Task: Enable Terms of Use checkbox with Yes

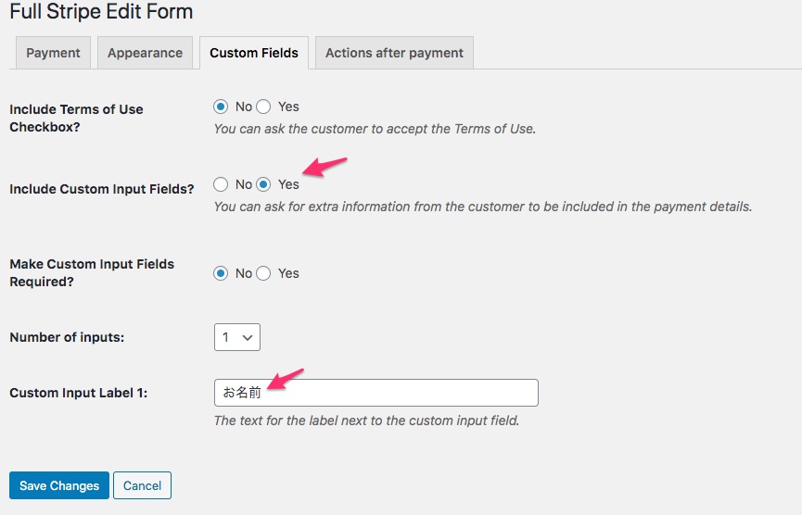Action: click(263, 107)
